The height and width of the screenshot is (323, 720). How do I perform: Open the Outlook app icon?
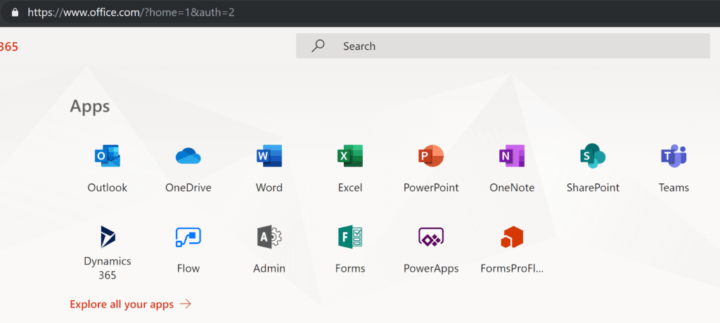pos(107,156)
